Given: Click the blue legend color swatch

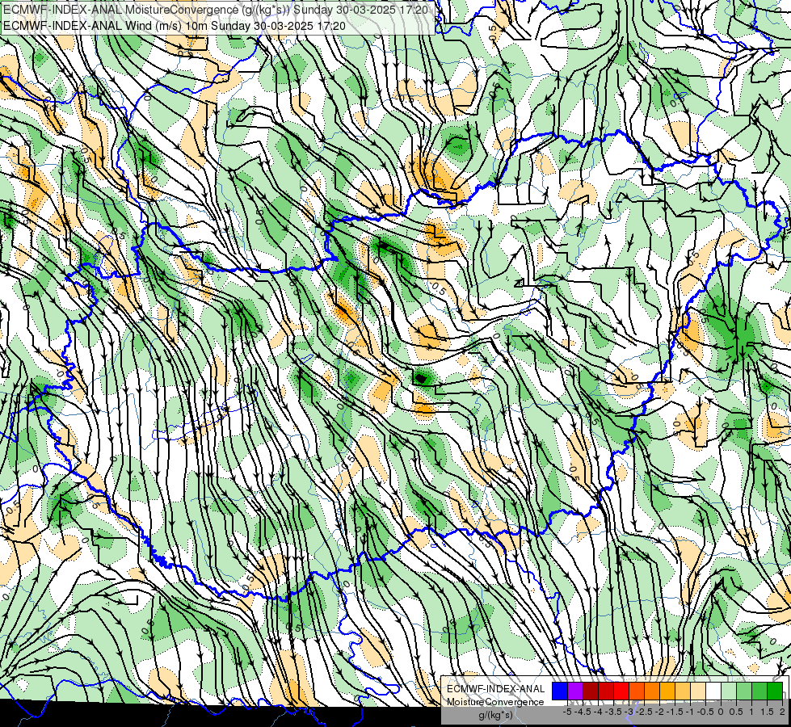Looking at the screenshot, I should 560,691.
